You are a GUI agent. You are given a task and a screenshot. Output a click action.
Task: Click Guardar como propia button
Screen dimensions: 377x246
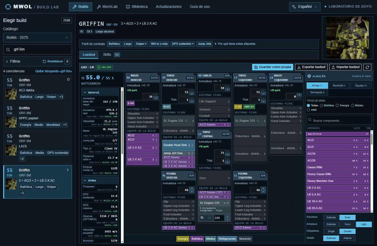(273, 67)
